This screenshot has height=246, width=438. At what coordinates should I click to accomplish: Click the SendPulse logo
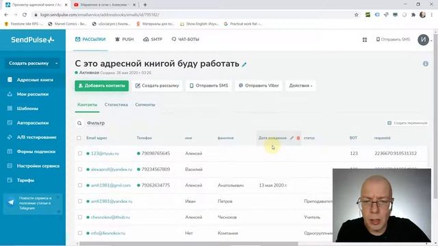(x=32, y=40)
